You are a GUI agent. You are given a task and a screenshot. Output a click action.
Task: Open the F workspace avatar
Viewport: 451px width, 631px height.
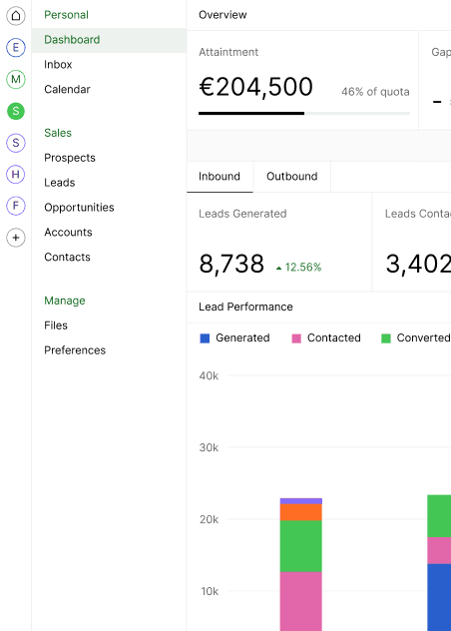pyautogui.click(x=16, y=206)
